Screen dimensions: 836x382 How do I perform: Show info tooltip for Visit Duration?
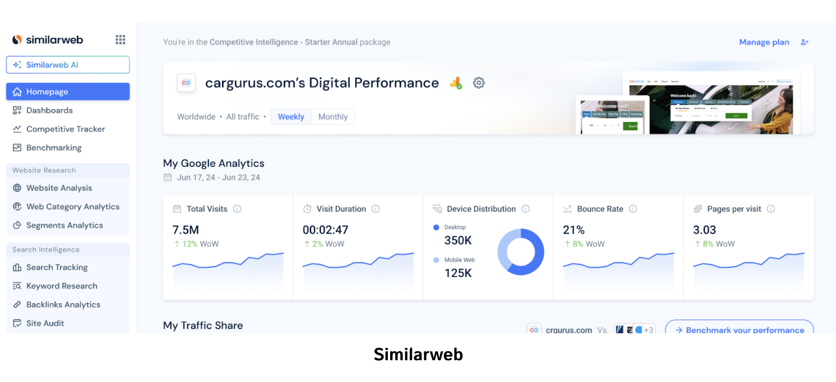pyautogui.click(x=376, y=209)
